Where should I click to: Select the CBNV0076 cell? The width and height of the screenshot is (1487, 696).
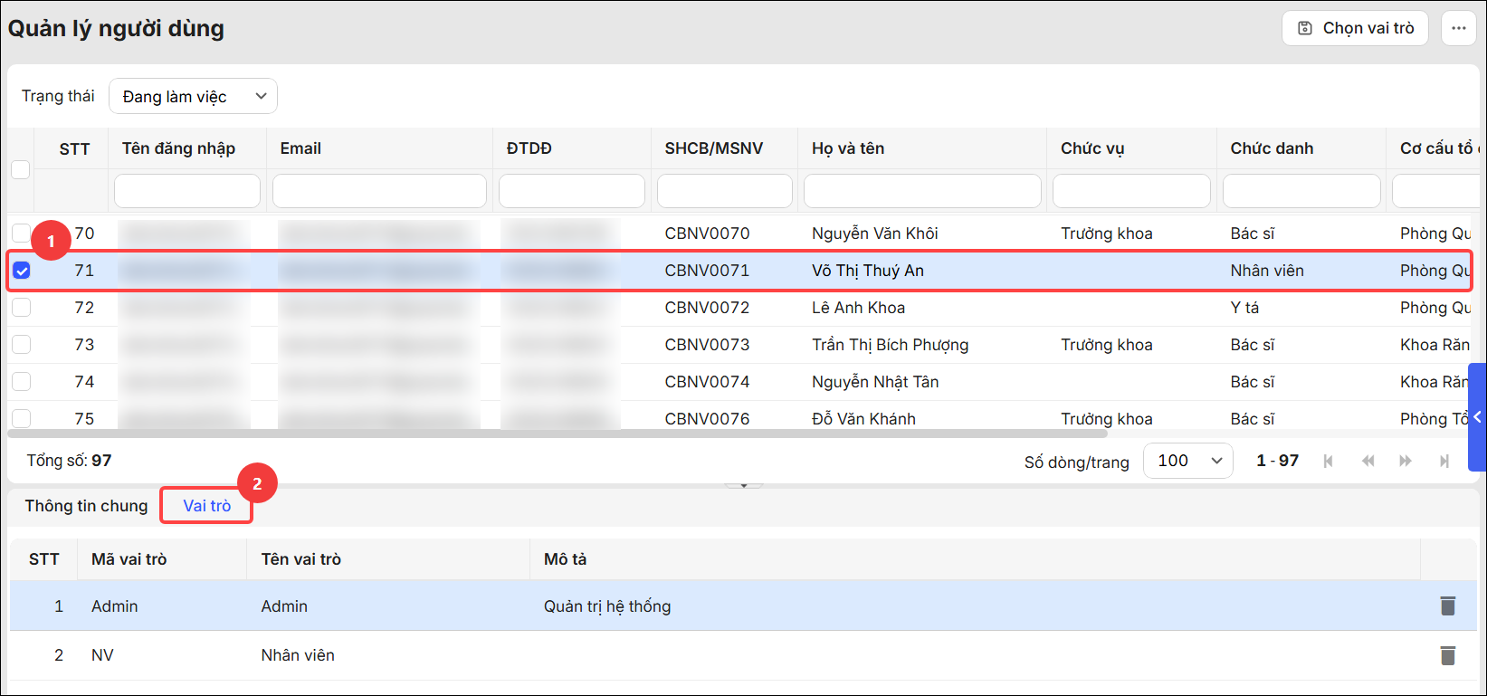(707, 419)
